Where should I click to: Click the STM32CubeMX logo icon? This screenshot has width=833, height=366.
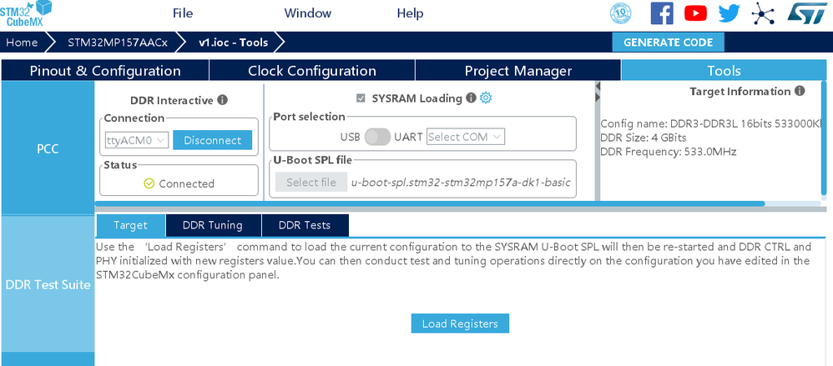pyautogui.click(x=26, y=13)
